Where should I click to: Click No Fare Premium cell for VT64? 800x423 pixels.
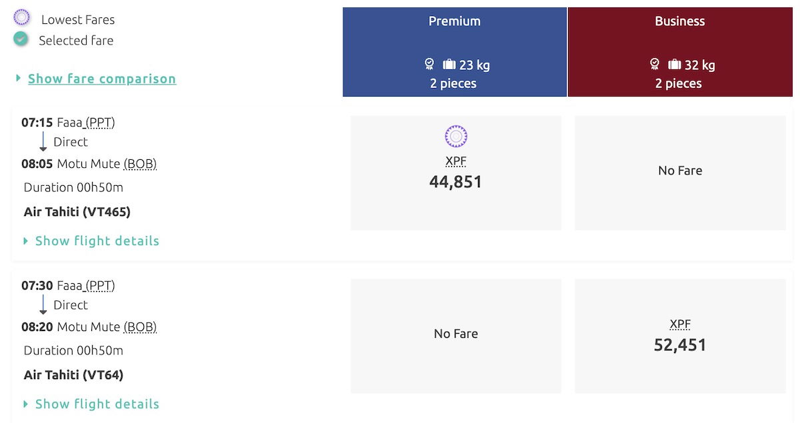point(456,334)
